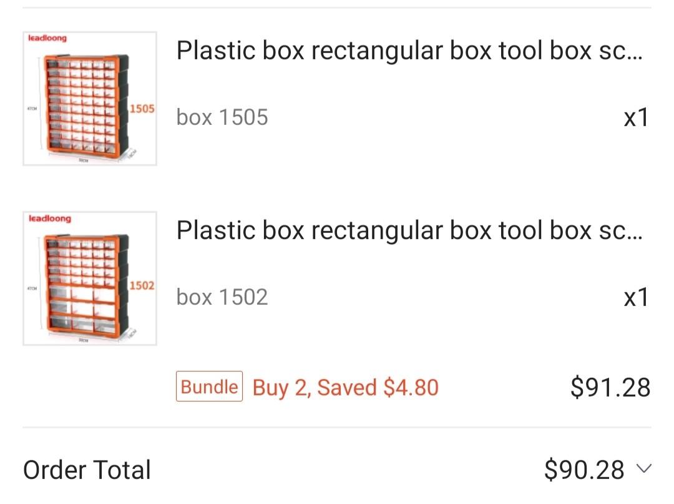Open the box 1505 product thumbnail
This screenshot has height=504, width=674.
click(90, 99)
